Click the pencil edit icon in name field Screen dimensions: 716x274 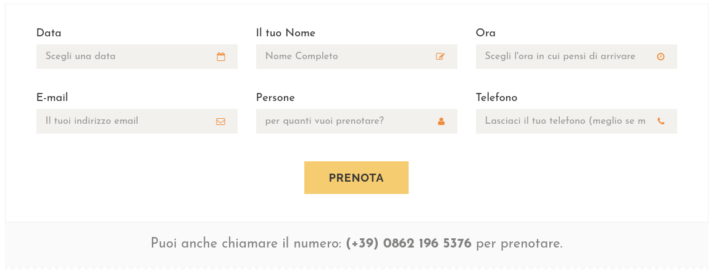tap(441, 57)
